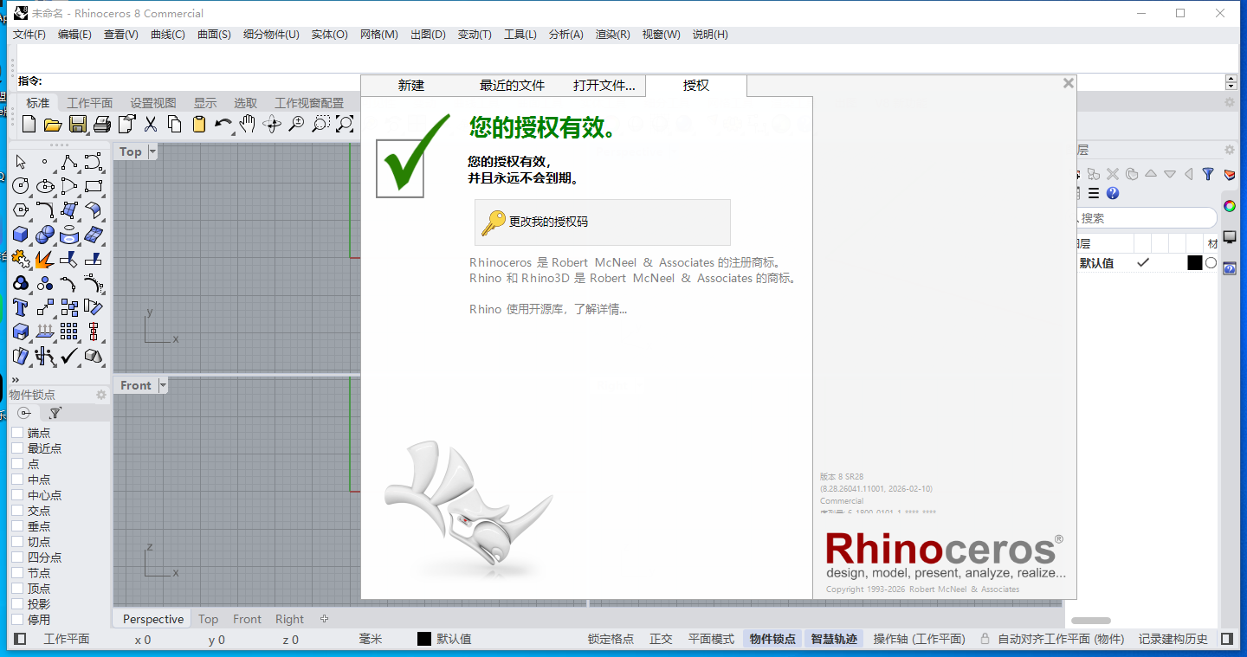Activate the Zoom magnifier tool
This screenshot has width=1247, height=657.
(x=294, y=124)
